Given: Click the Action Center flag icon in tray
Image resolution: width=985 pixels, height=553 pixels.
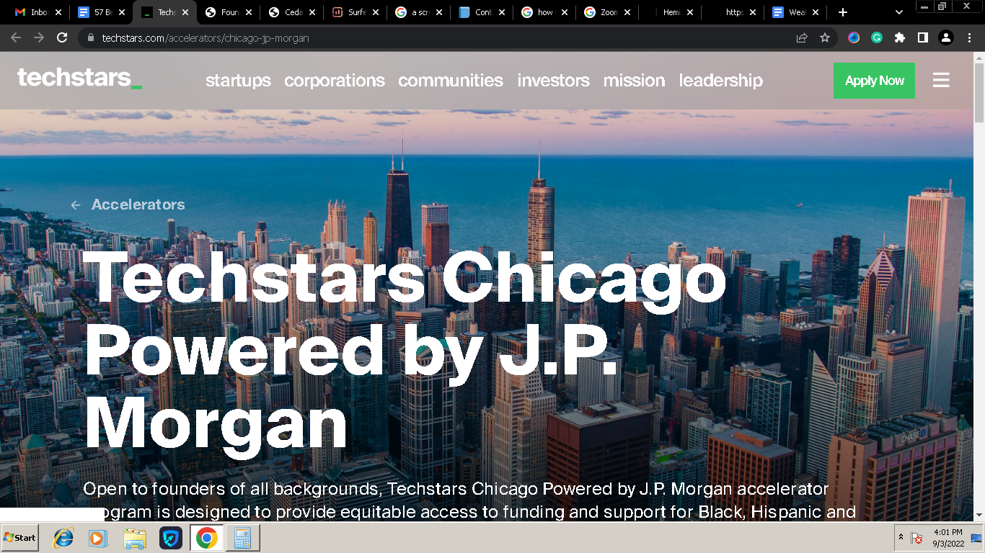Looking at the screenshot, I should [917, 538].
